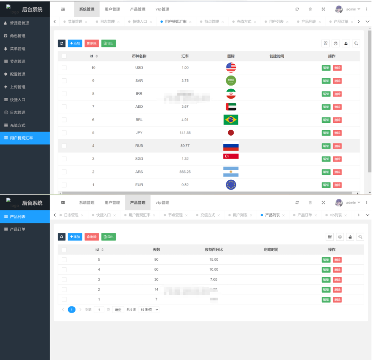
Task: Select checkbox for the 90-day product row
Action: click(x=64, y=259)
